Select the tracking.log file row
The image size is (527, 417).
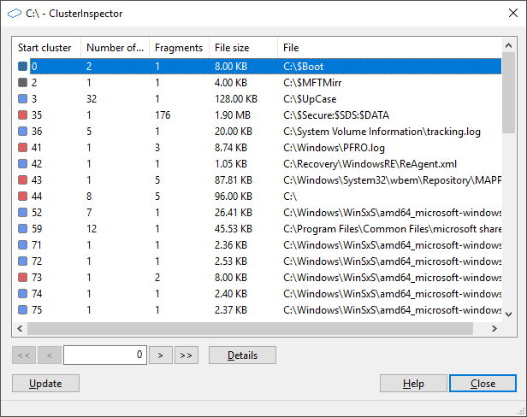(x=258, y=131)
